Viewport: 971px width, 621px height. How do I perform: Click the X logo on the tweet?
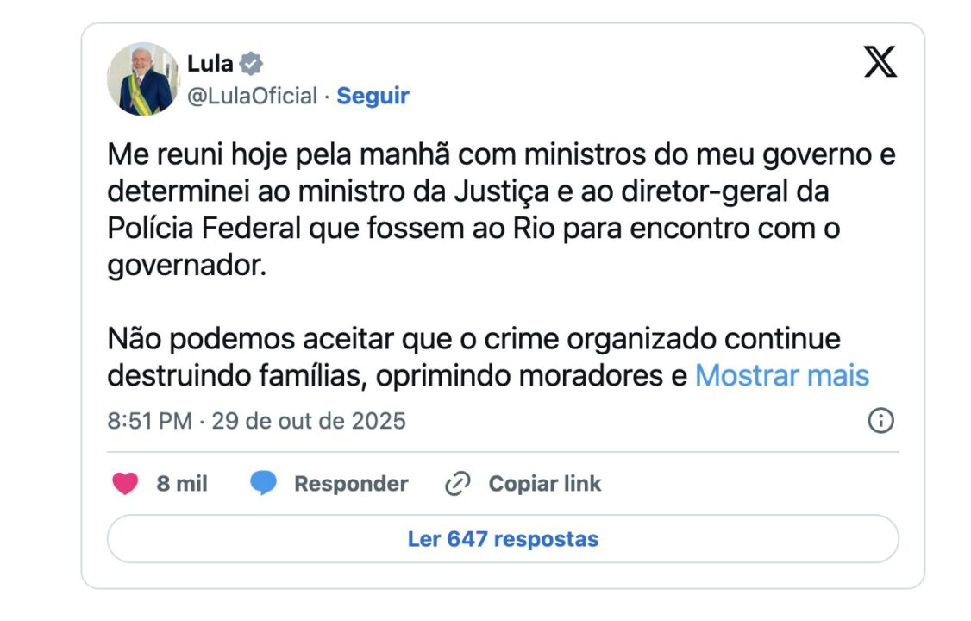[x=880, y=62]
